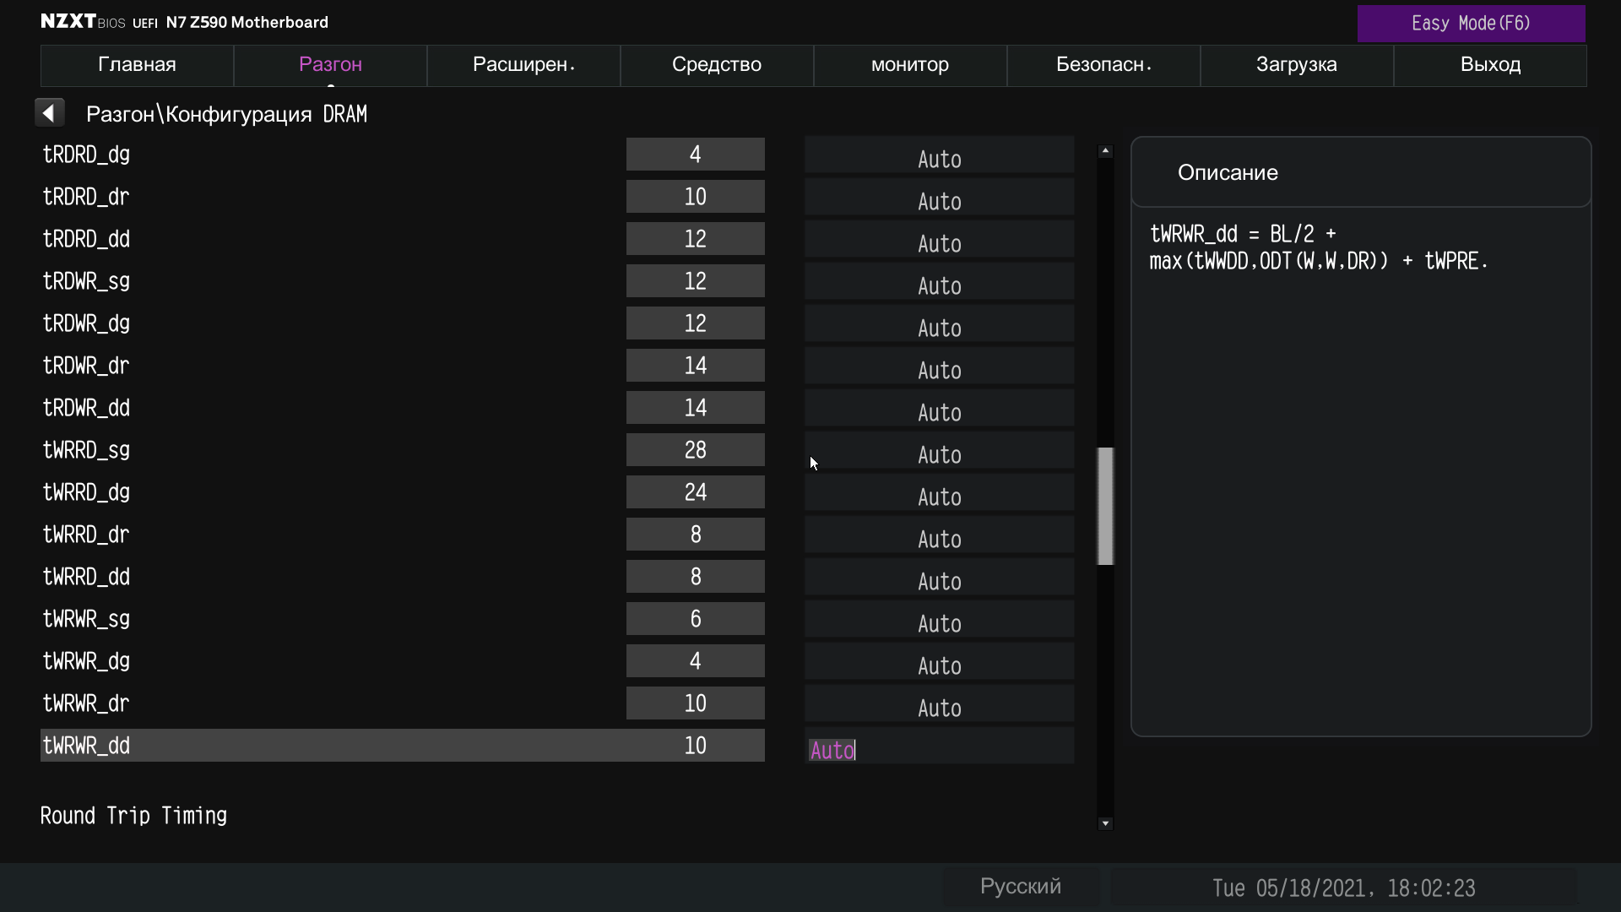The image size is (1621, 912).
Task: Open the Выход tab
Action: 1489,65
